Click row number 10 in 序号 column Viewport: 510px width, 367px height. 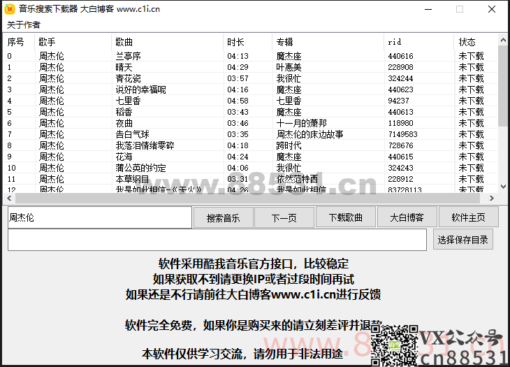[x=11, y=168]
